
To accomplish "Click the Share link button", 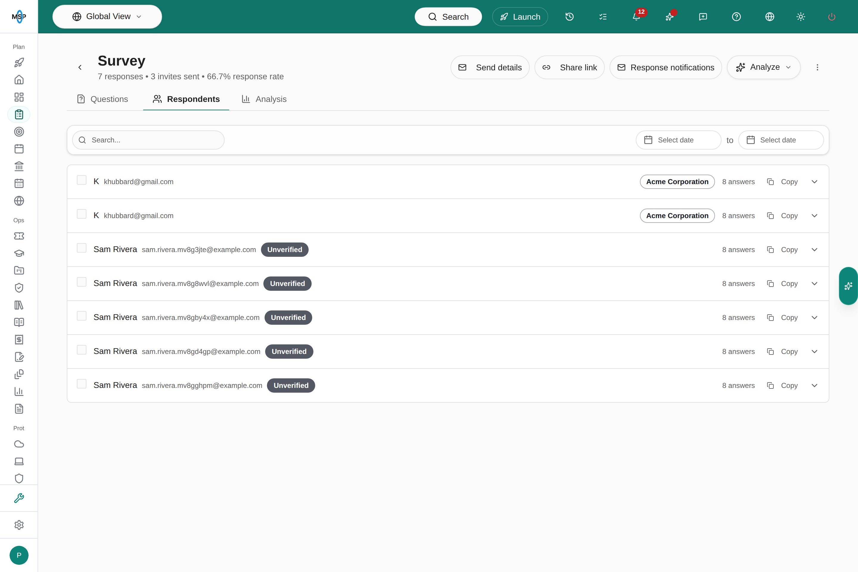I will (569, 68).
